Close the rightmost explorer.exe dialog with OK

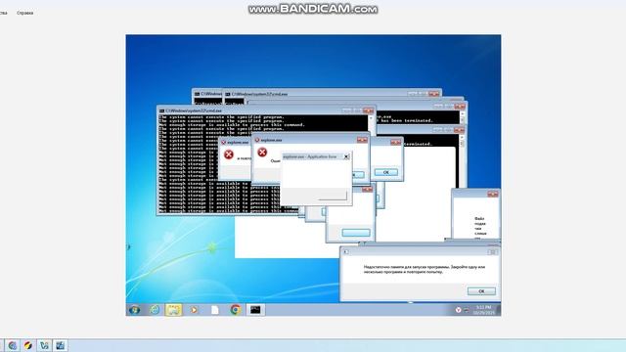click(x=395, y=142)
